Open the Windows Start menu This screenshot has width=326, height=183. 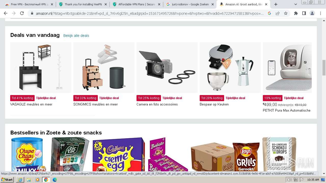[7, 180]
